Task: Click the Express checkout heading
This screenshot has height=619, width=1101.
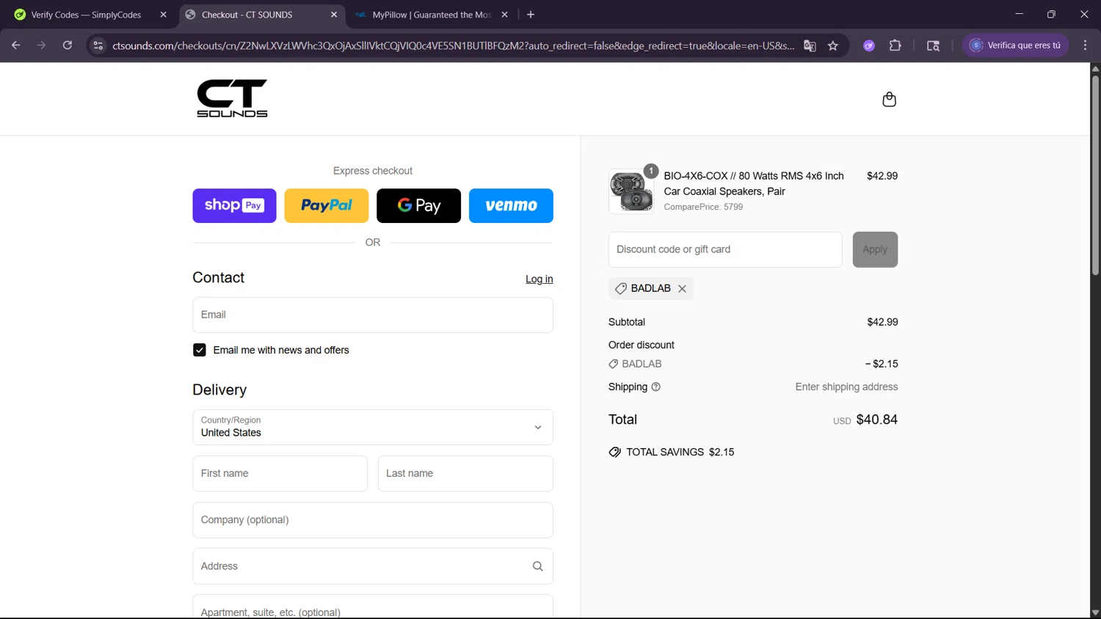Action: pyautogui.click(x=373, y=171)
